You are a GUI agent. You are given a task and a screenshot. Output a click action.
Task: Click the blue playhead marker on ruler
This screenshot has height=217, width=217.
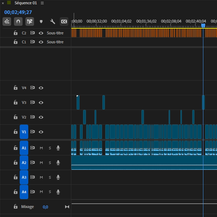(203, 25)
